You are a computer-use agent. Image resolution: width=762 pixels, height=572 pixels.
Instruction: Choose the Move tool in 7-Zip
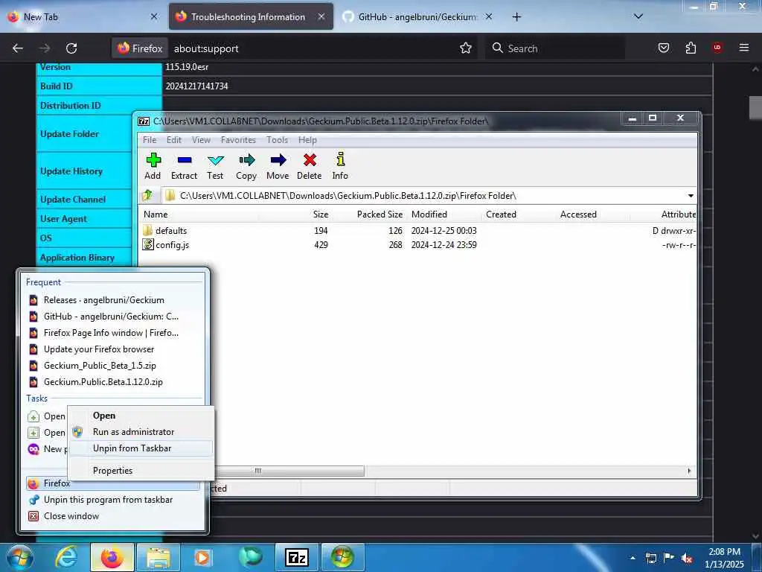coord(278,166)
